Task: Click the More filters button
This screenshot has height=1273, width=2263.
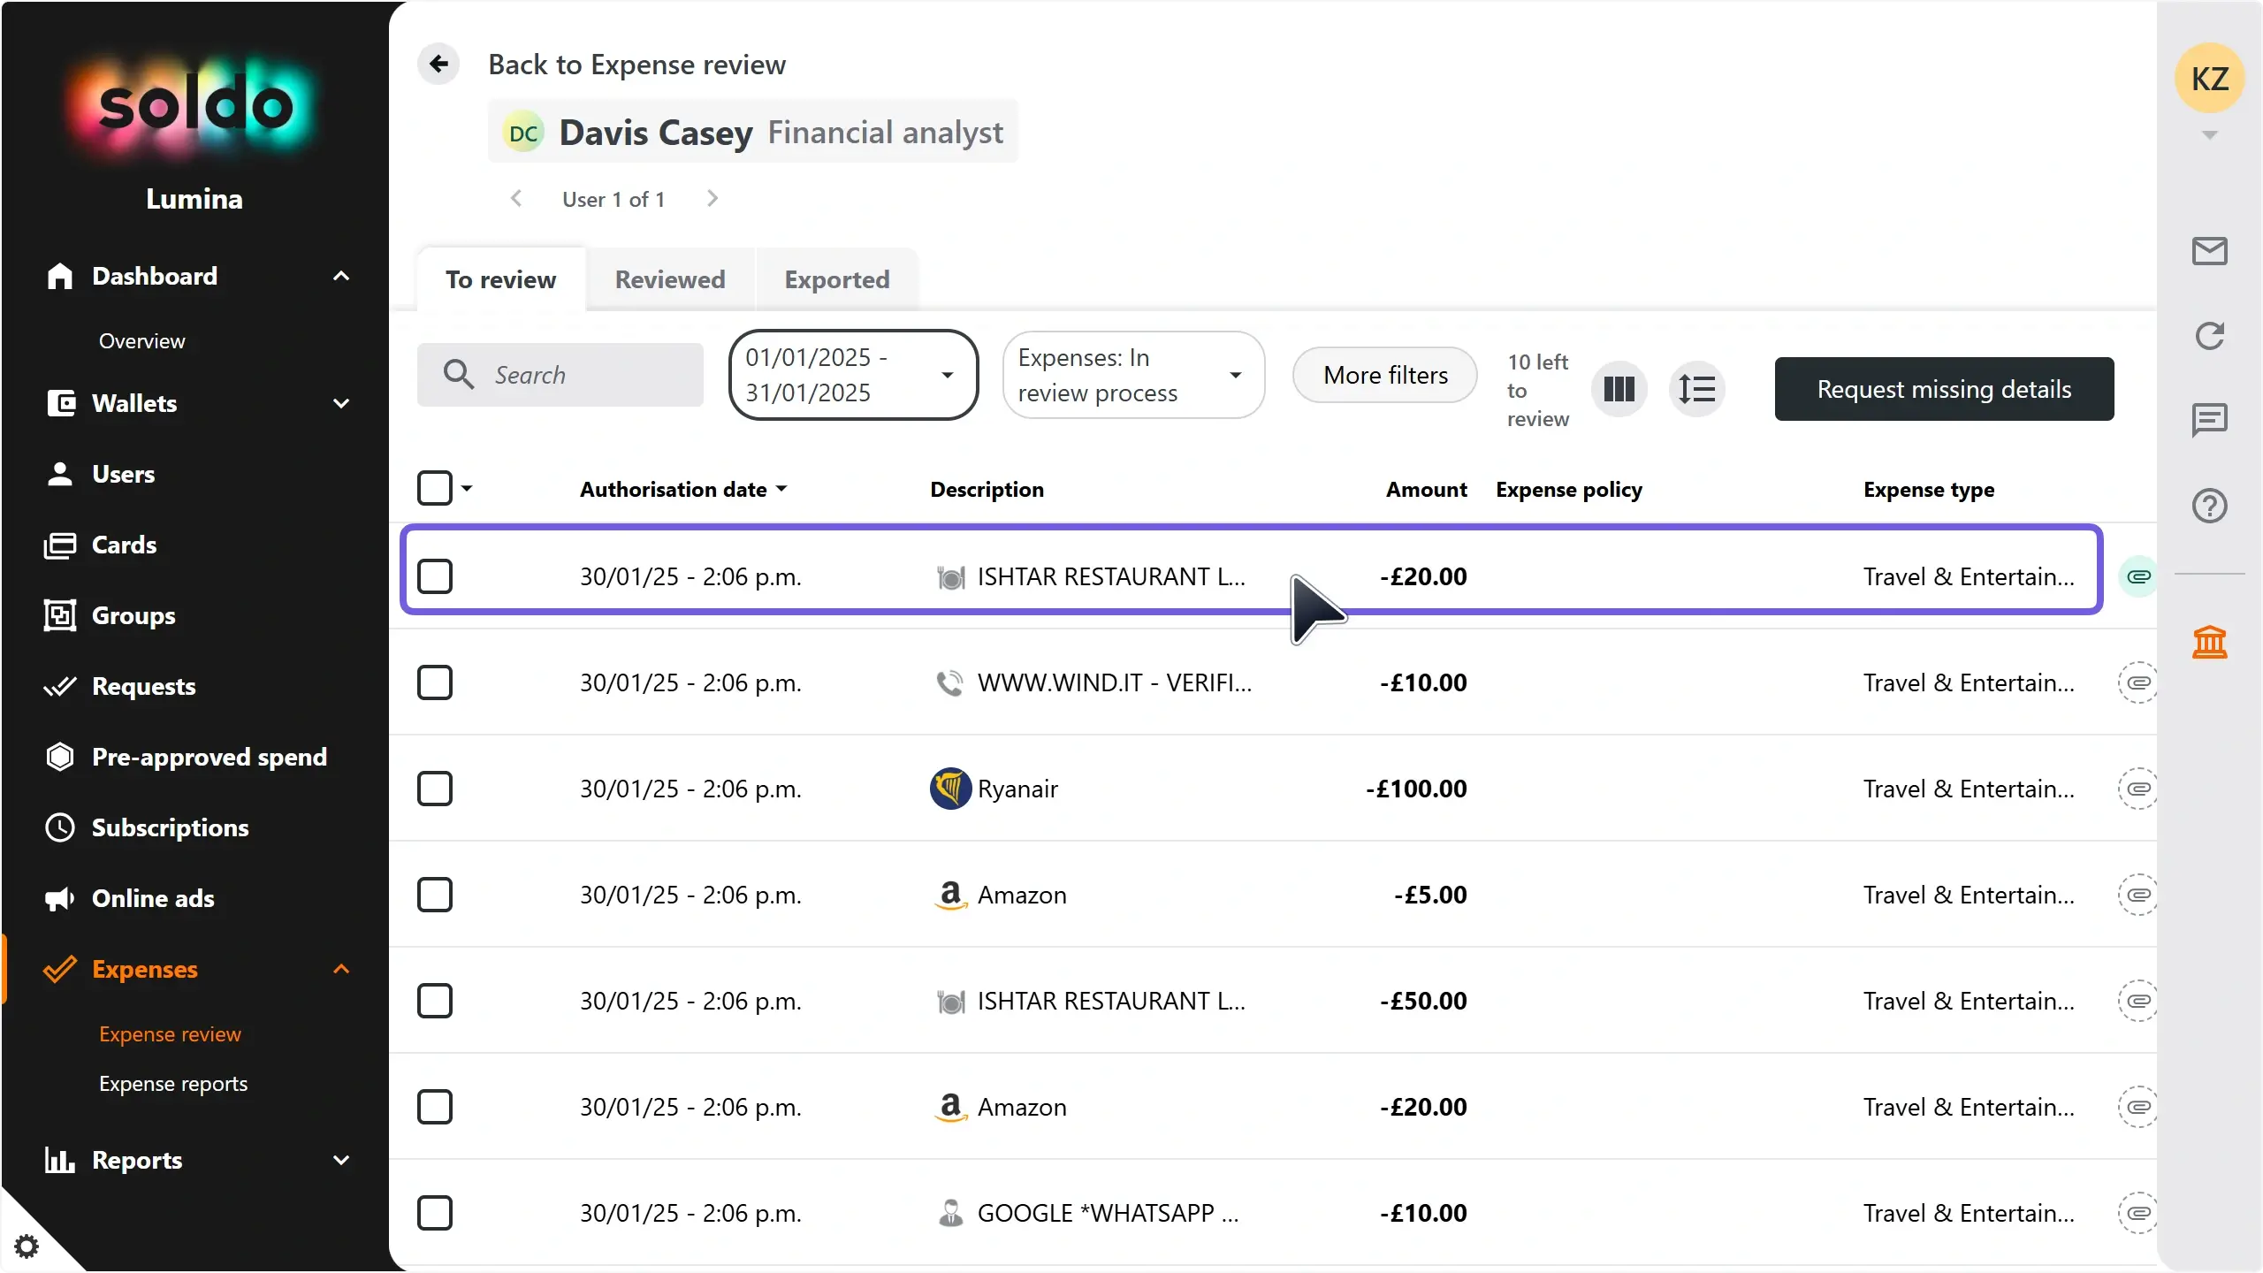Action: [1385, 375]
